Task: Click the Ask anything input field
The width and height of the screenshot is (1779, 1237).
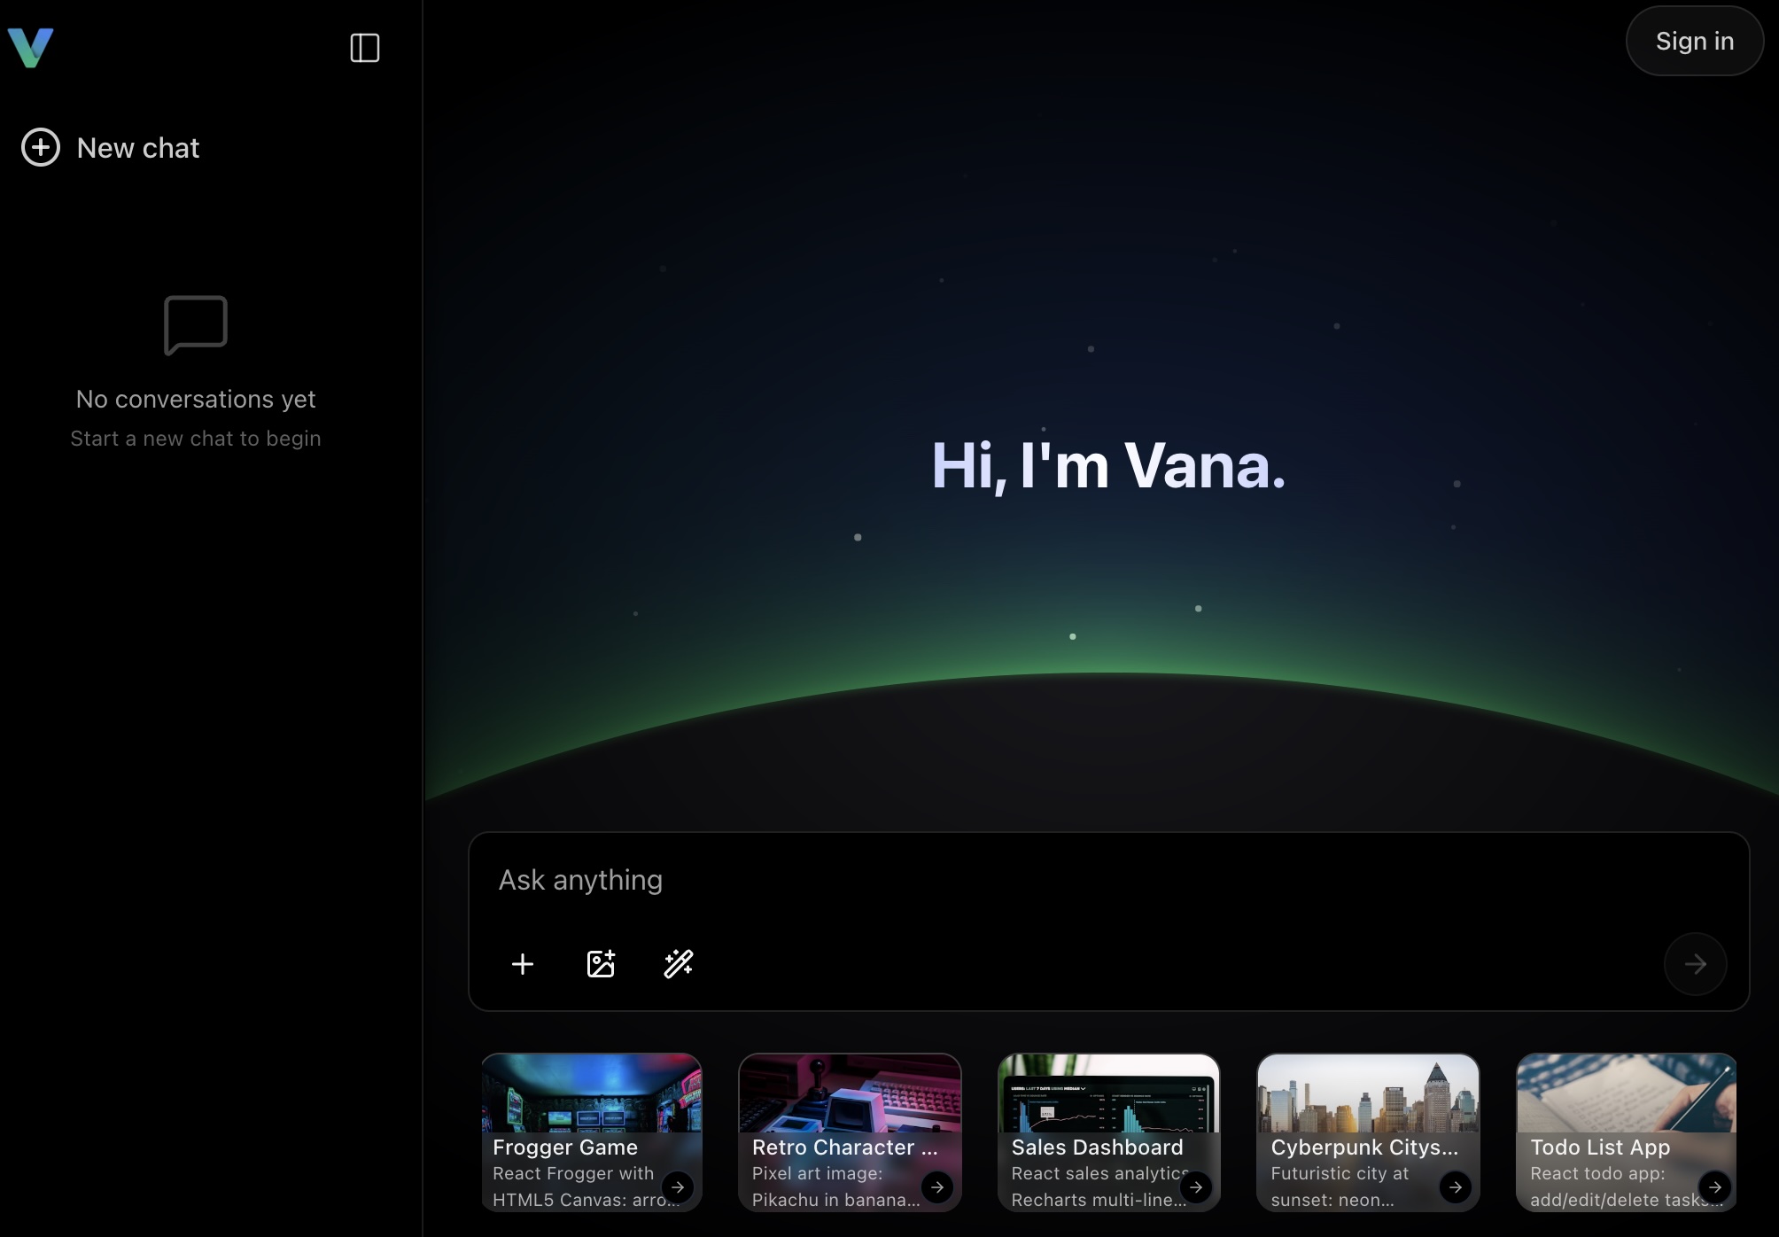Action: [x=1063, y=880]
